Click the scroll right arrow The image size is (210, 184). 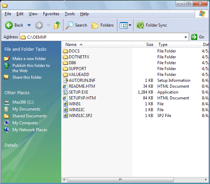(206, 180)
